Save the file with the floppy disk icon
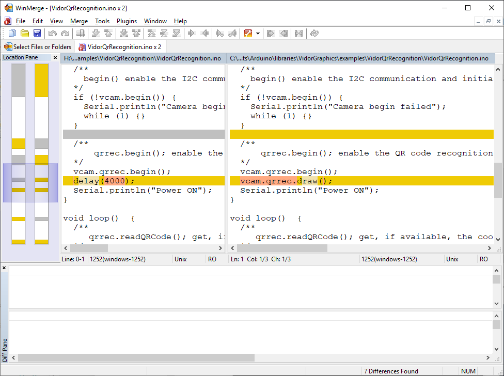Image resolution: width=504 pixels, height=376 pixels. (x=37, y=34)
